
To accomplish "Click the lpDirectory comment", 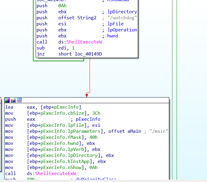I will click(122, 12).
